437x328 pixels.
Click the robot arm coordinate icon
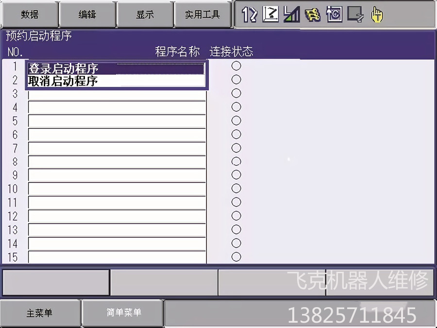pyautogui.click(x=270, y=14)
